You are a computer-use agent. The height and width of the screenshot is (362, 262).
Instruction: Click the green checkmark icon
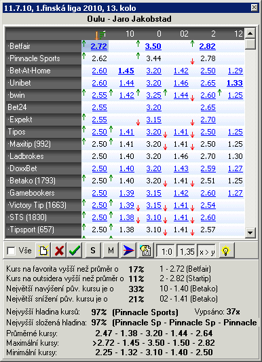pyautogui.click(x=74, y=250)
